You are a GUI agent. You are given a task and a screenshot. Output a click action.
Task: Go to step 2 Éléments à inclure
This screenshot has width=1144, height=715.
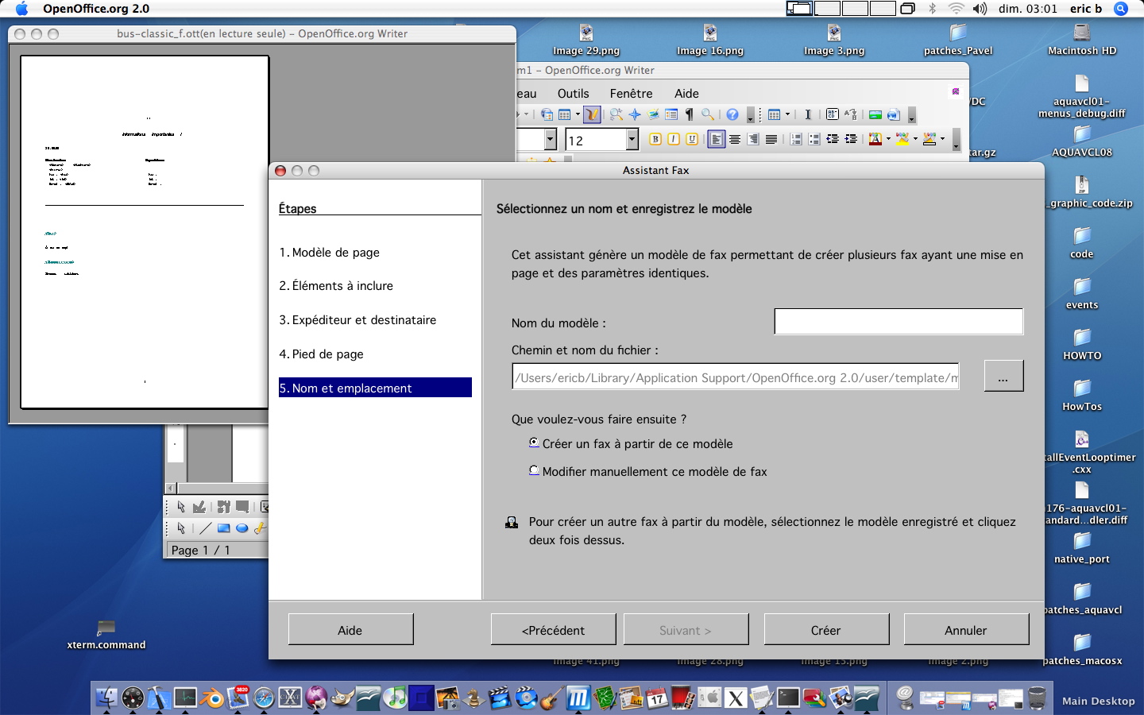(x=336, y=285)
